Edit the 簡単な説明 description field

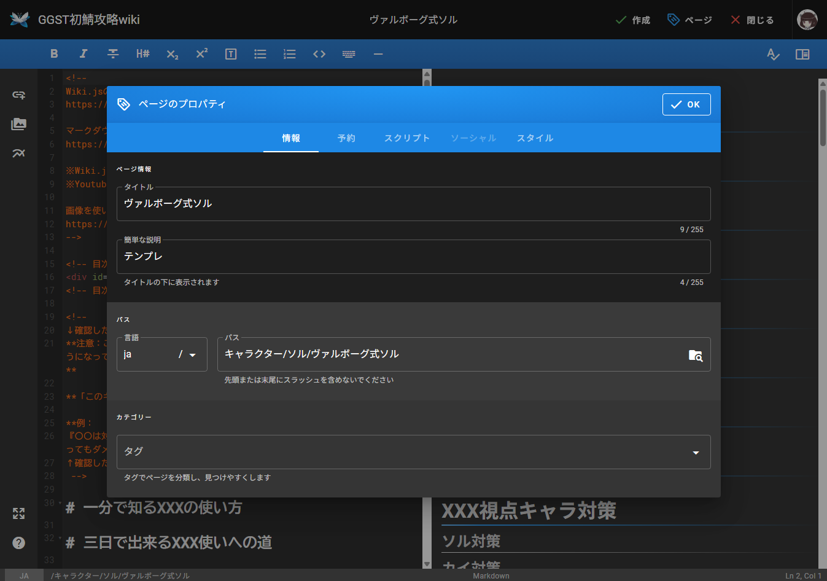pos(414,257)
